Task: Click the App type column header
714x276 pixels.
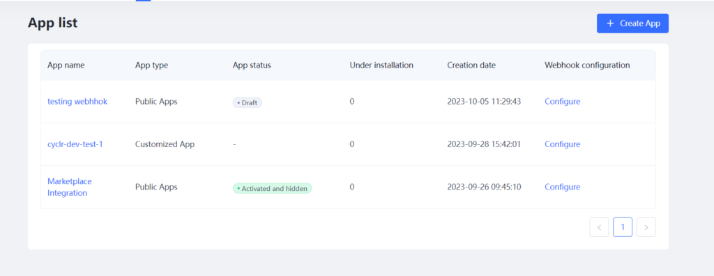Action: click(x=151, y=65)
